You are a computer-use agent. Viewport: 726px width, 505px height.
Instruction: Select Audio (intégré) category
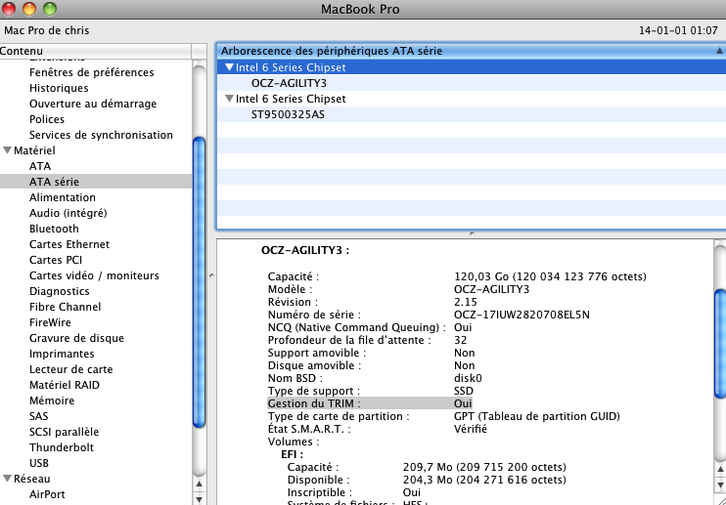(x=68, y=213)
